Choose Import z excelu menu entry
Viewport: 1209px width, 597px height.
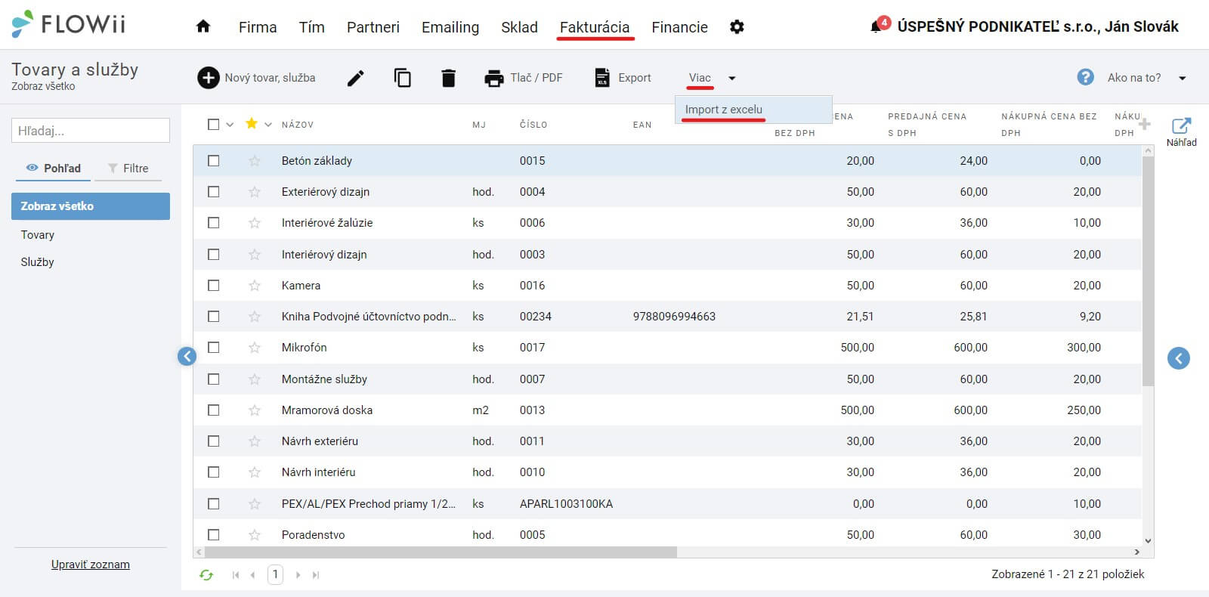(x=724, y=110)
